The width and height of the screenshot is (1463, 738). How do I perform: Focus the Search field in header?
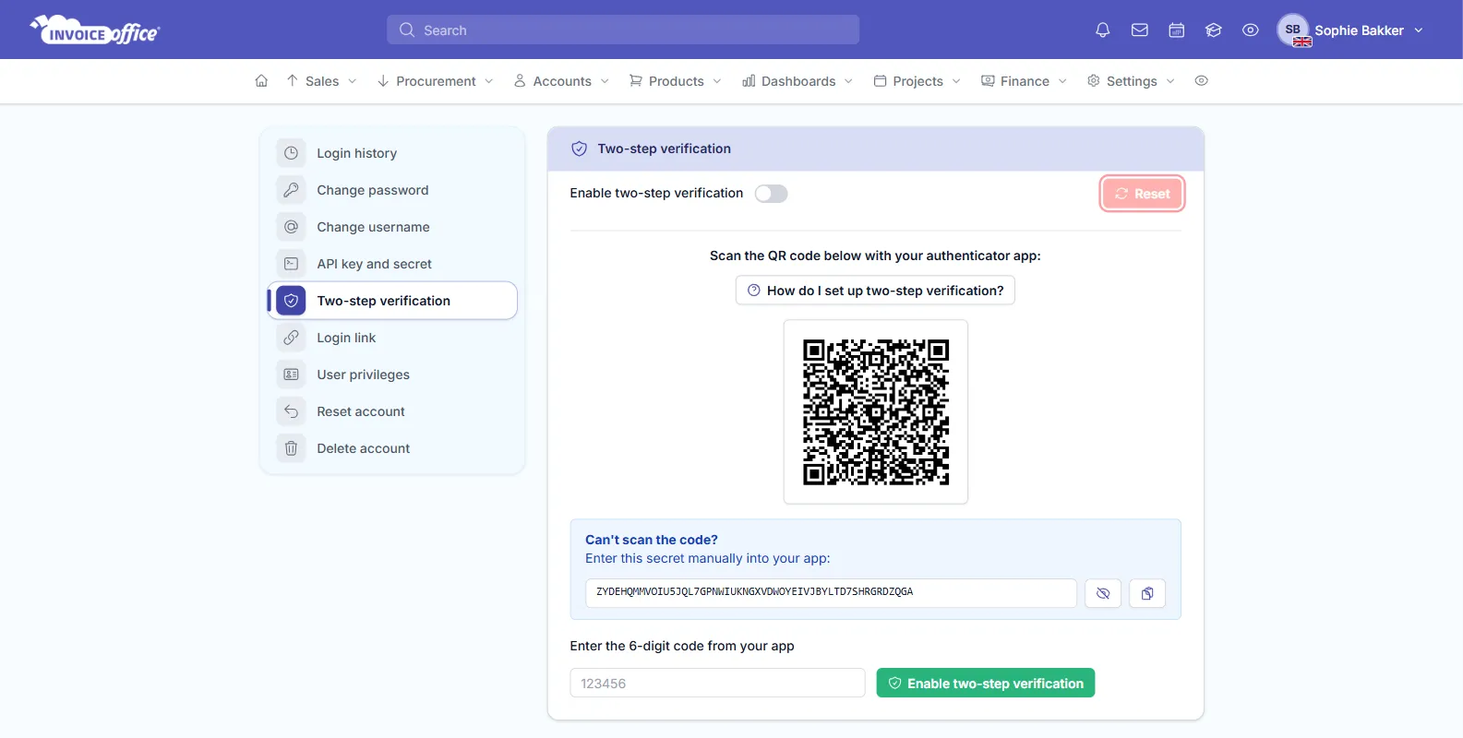point(623,30)
